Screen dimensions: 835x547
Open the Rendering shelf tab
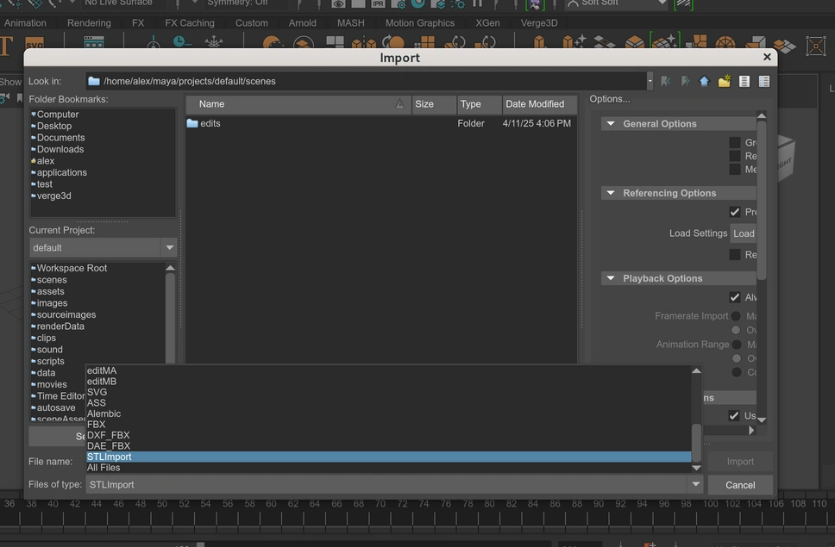pyautogui.click(x=89, y=23)
